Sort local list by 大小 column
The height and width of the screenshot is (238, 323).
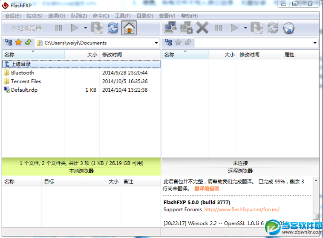[82, 55]
